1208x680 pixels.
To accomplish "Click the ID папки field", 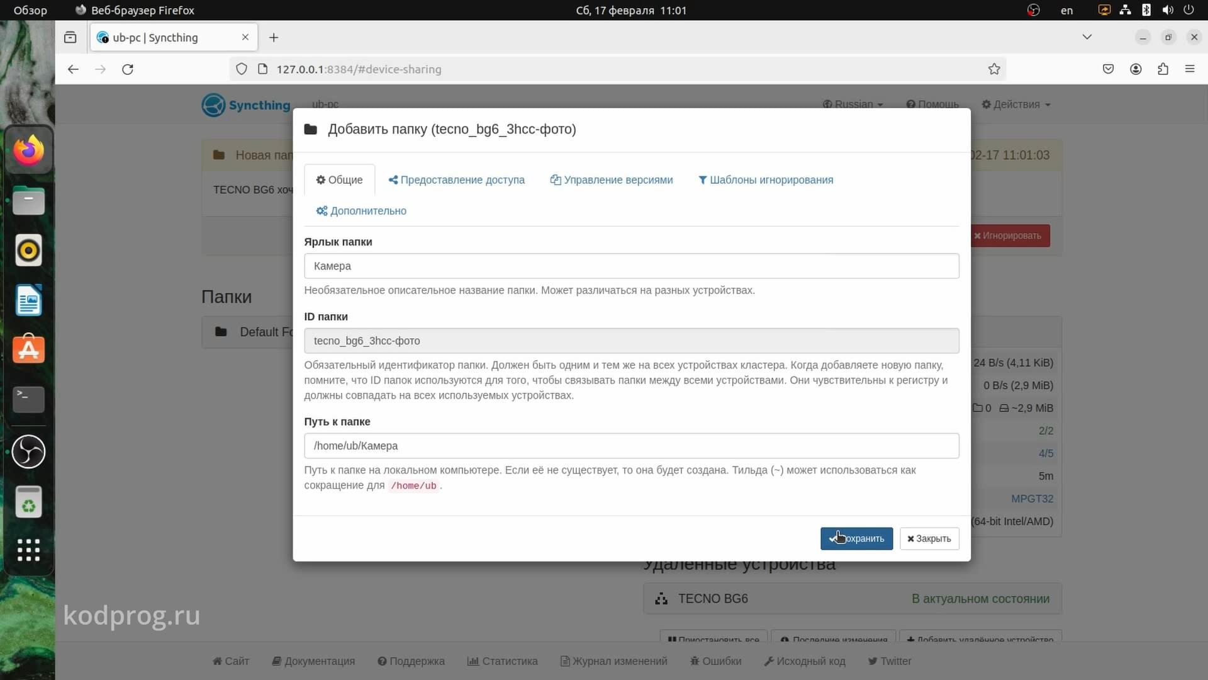I will [631, 341].
